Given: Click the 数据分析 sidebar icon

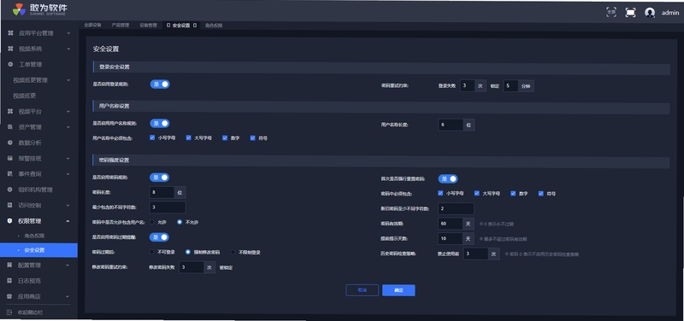Looking at the screenshot, I should tap(10, 143).
